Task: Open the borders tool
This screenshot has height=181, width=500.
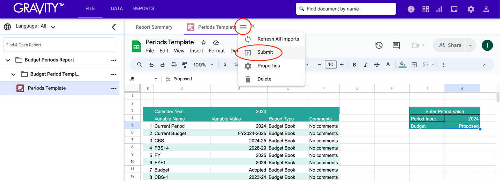Action: click(x=414, y=65)
